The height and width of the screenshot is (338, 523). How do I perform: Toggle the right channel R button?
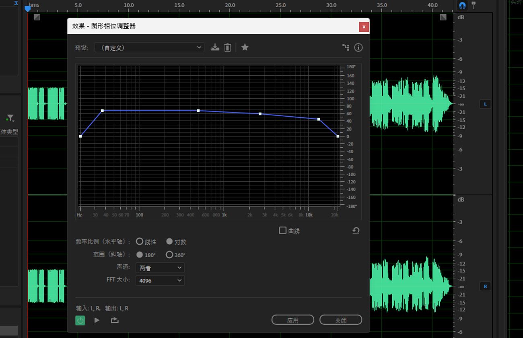coord(485,286)
